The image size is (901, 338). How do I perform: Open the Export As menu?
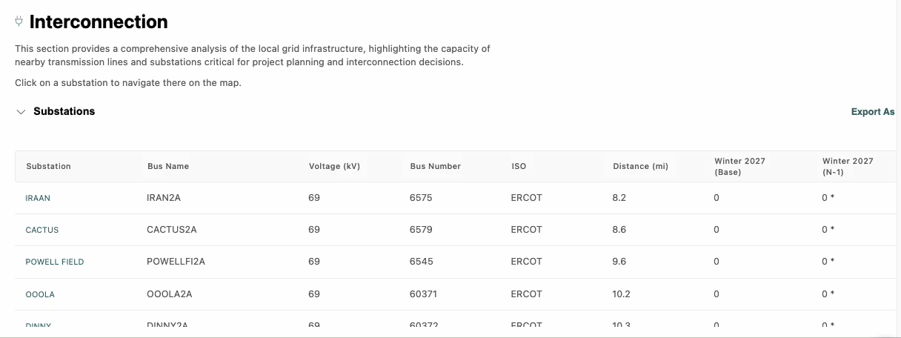tap(872, 112)
